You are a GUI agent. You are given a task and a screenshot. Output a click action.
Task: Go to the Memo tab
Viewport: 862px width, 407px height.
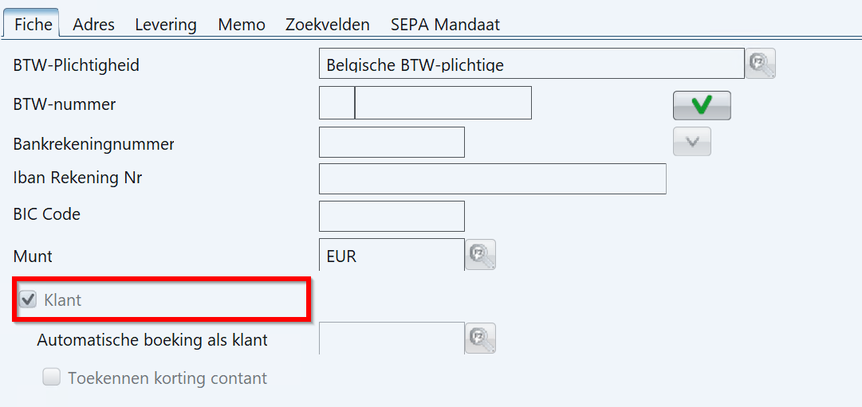[x=242, y=25]
